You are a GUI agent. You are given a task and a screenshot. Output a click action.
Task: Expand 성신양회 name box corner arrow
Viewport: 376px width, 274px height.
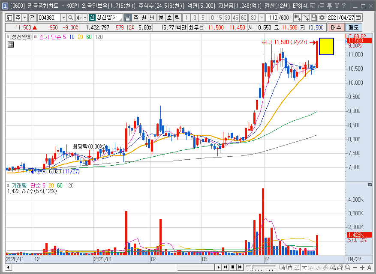(120, 19)
